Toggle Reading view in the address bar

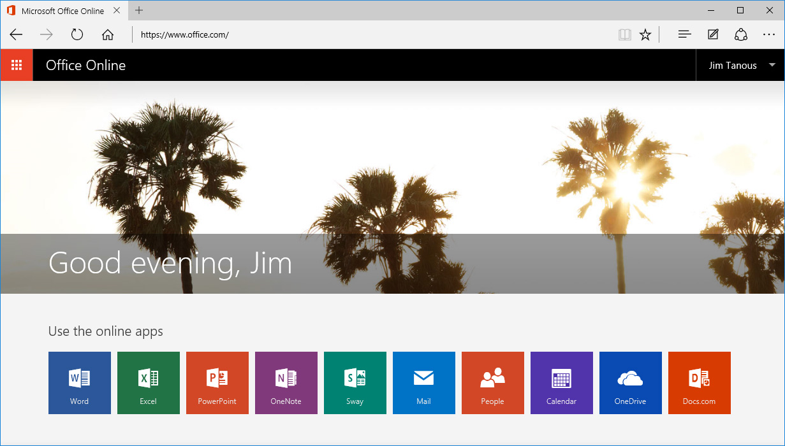point(625,34)
